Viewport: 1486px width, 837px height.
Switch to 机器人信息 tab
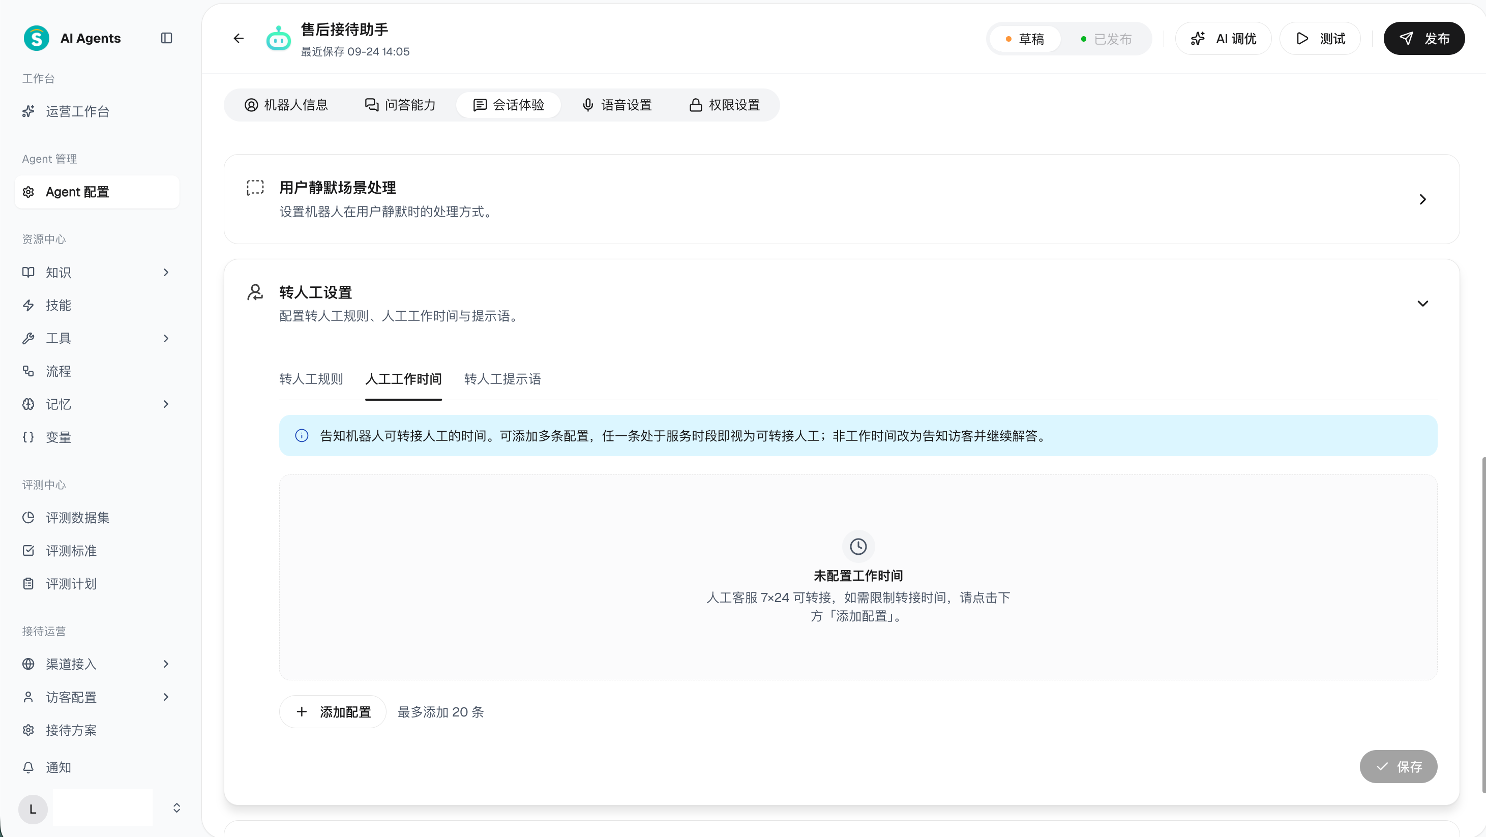[286, 105]
